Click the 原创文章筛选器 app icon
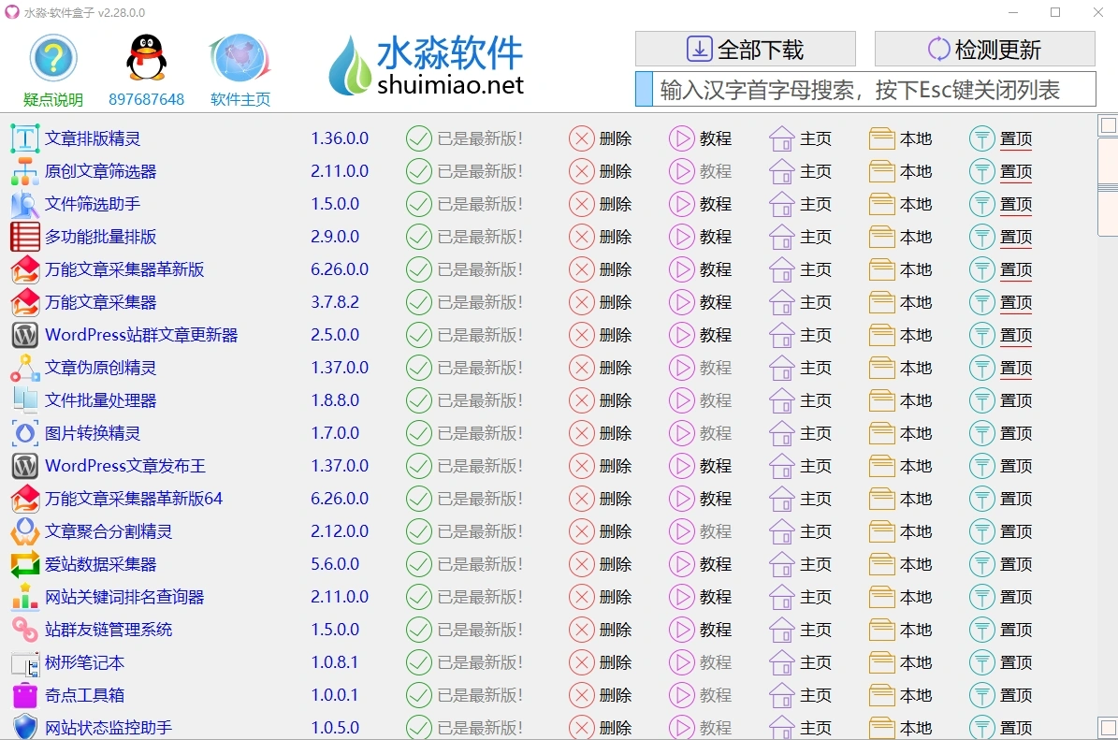This screenshot has height=740, width=1118. 25,171
